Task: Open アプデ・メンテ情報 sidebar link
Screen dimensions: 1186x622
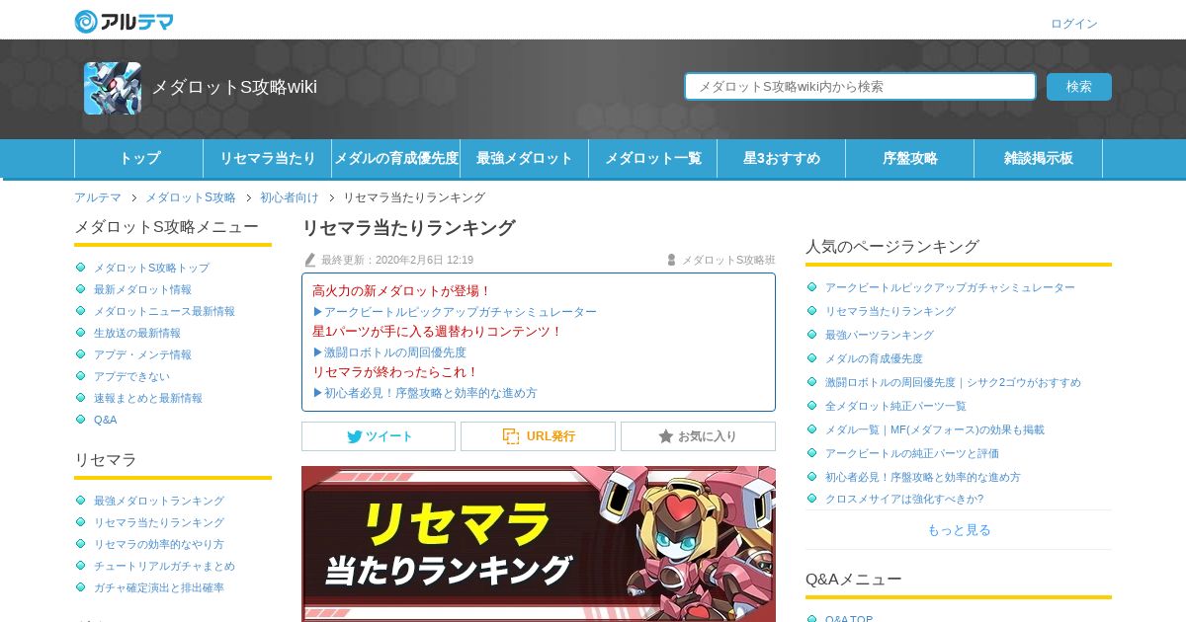Action: [142, 354]
